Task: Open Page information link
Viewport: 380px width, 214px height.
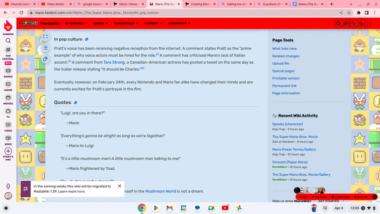Action: coord(286,93)
